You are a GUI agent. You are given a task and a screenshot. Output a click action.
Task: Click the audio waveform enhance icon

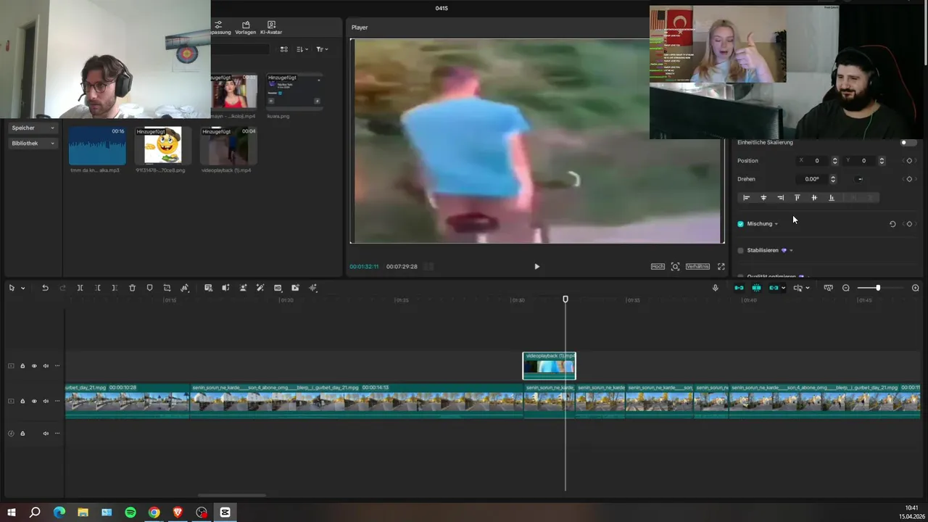click(x=313, y=288)
